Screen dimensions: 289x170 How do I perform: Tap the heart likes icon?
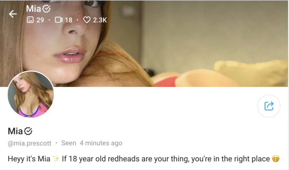point(87,20)
